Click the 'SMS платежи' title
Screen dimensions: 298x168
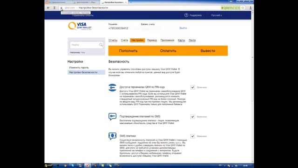click(128, 136)
